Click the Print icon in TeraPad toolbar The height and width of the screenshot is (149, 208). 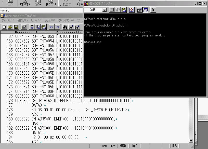[24, 27]
